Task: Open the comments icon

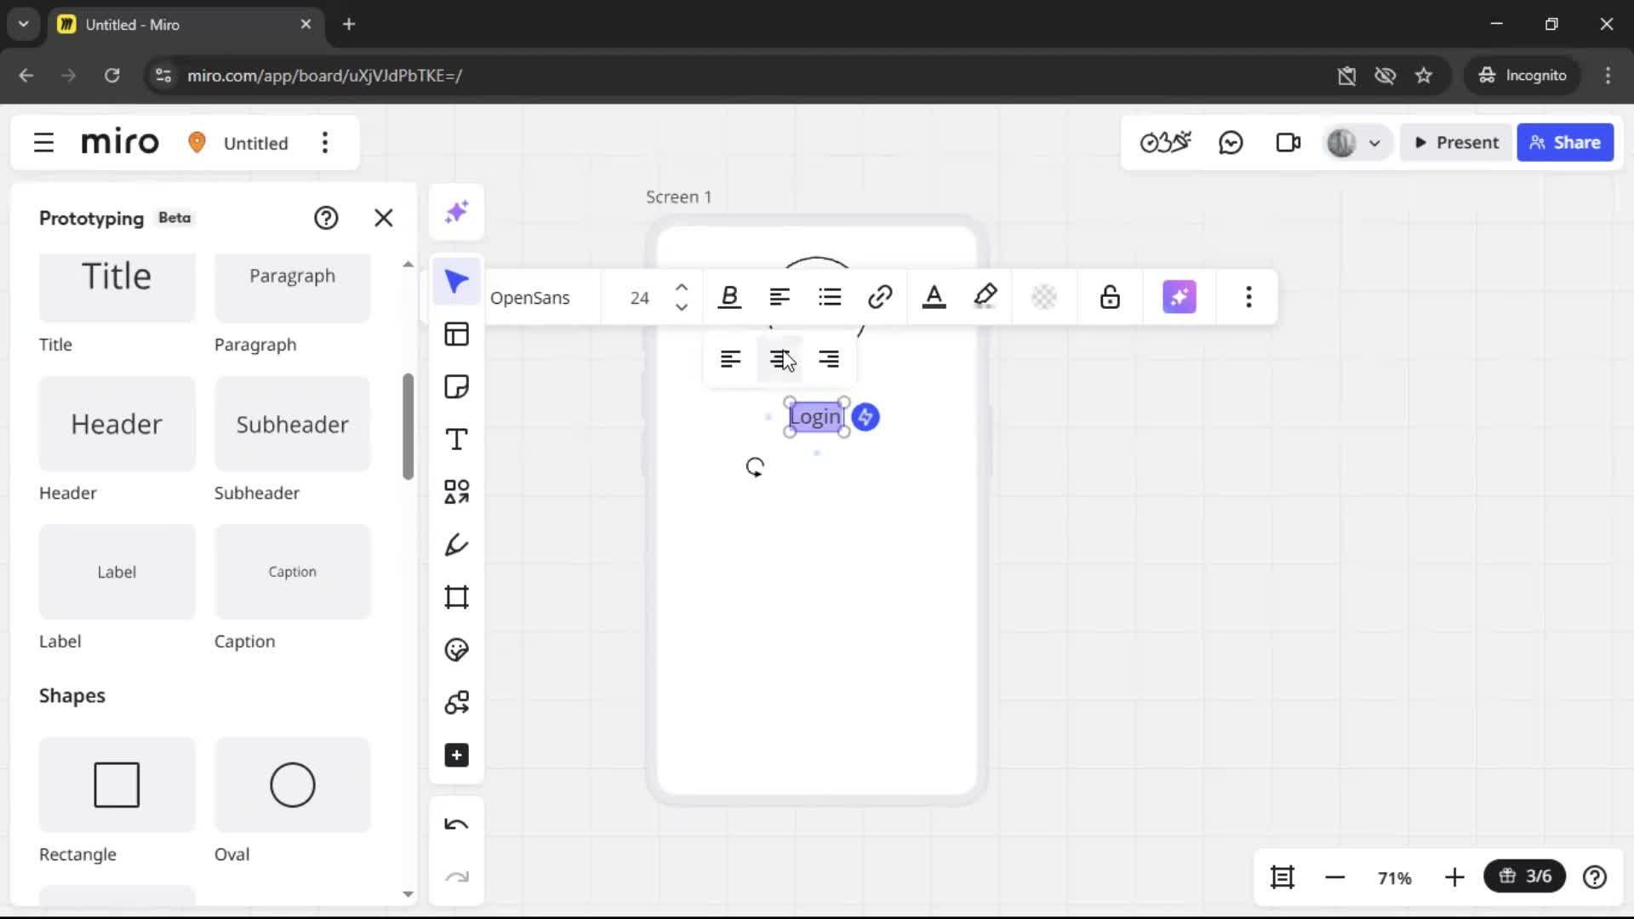Action: (x=1231, y=142)
